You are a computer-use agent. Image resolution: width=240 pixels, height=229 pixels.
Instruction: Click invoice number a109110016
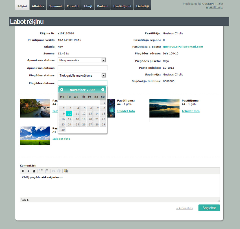pos(66,33)
